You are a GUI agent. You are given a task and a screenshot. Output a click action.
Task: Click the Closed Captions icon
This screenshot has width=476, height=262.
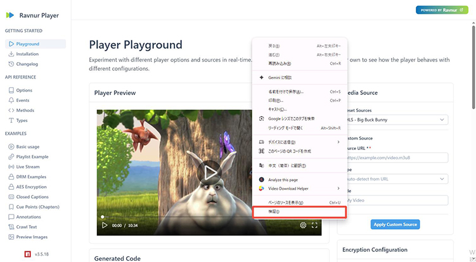coord(11,197)
